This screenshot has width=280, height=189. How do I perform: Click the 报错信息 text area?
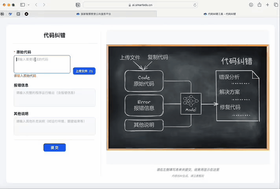point(54,98)
